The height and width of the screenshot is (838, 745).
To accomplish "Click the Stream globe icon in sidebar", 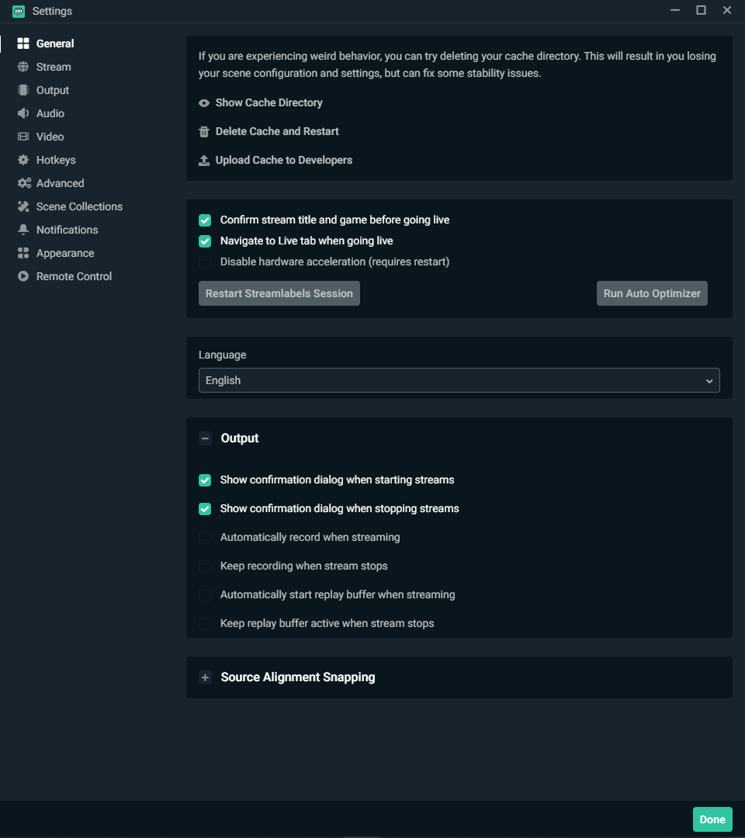I will click(x=23, y=67).
